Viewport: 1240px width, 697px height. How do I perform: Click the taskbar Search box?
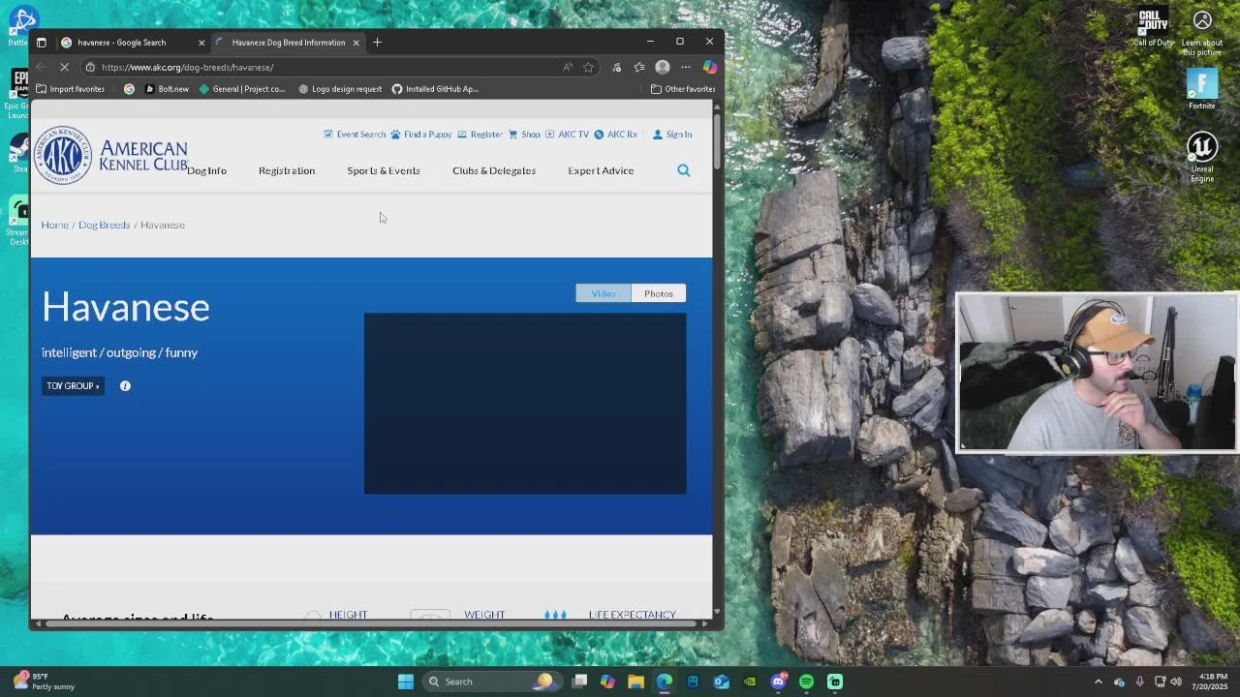(x=492, y=682)
